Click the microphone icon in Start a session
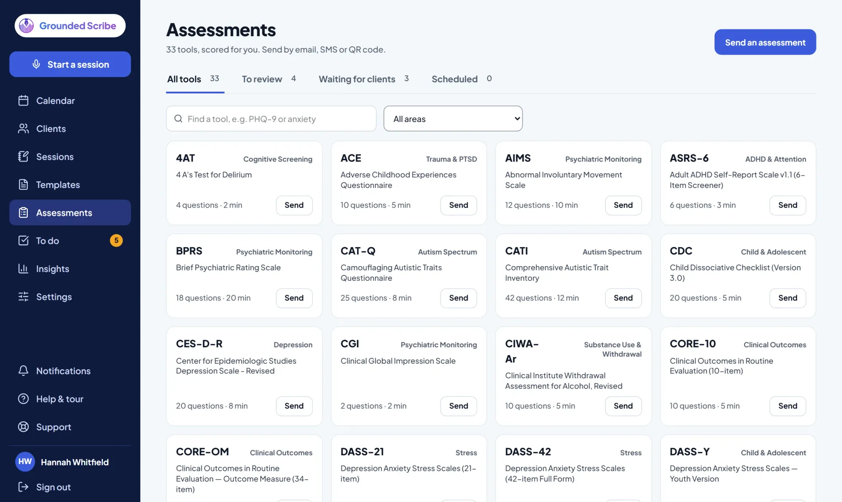Image resolution: width=842 pixels, height=502 pixels. click(x=36, y=64)
